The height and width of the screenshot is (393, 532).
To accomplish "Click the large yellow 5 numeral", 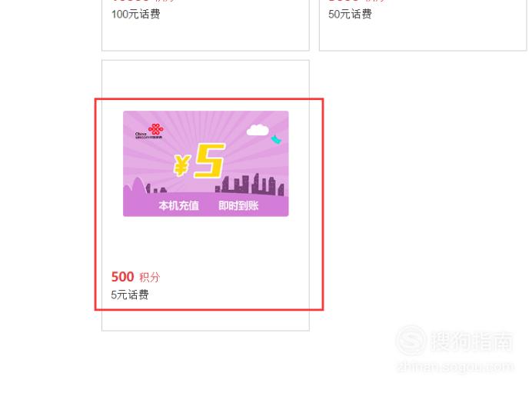I will tap(210, 161).
